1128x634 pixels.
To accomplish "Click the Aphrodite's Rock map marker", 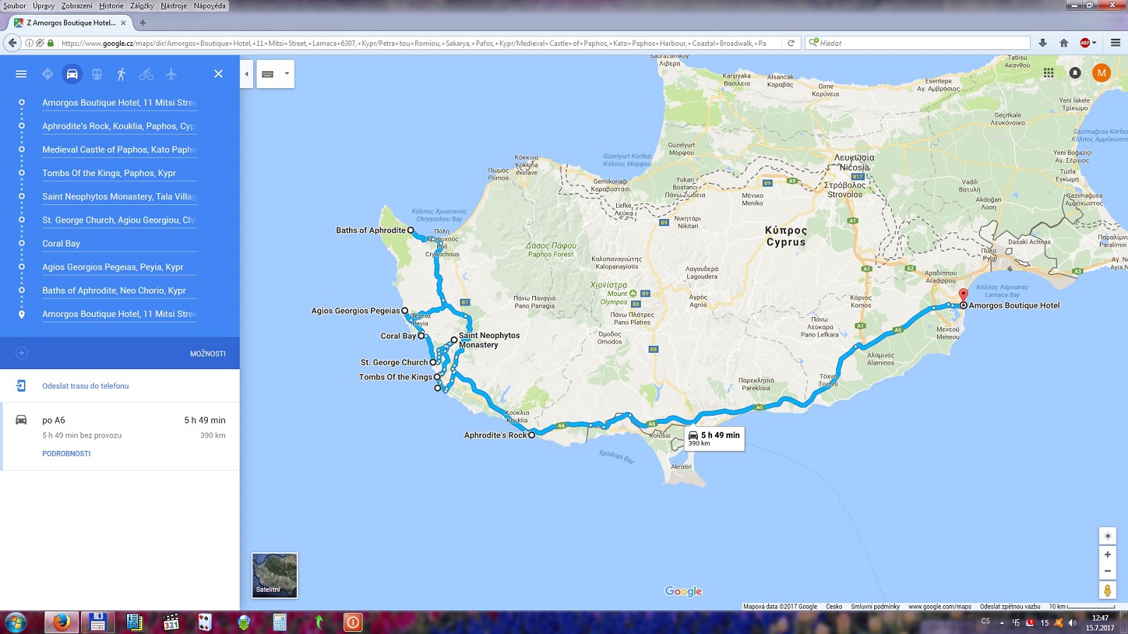I will coord(532,435).
